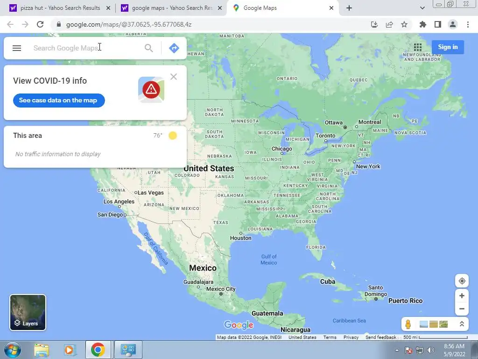Viewport: 478px width, 359px height.
Task: Zoom in the map with plus
Action: pos(462,295)
